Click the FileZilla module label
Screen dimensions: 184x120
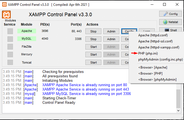[x=26, y=47]
